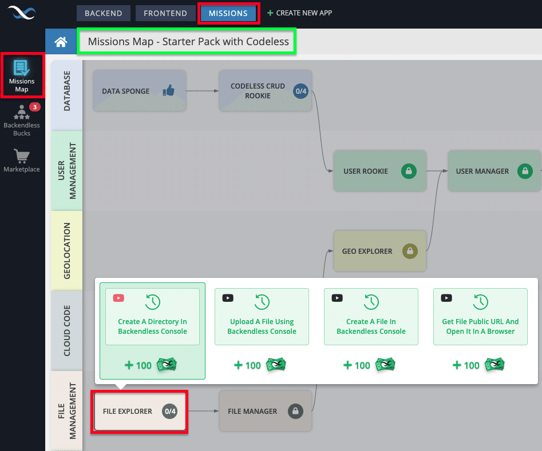Click the bucks money icon under Create A Directory
Screen dimensions: 542x451
coord(167,365)
